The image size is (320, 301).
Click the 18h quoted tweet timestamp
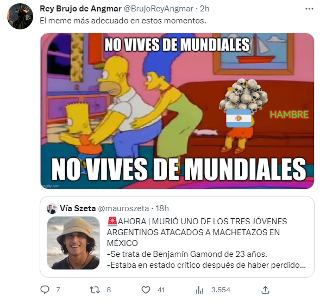pyautogui.click(x=162, y=208)
